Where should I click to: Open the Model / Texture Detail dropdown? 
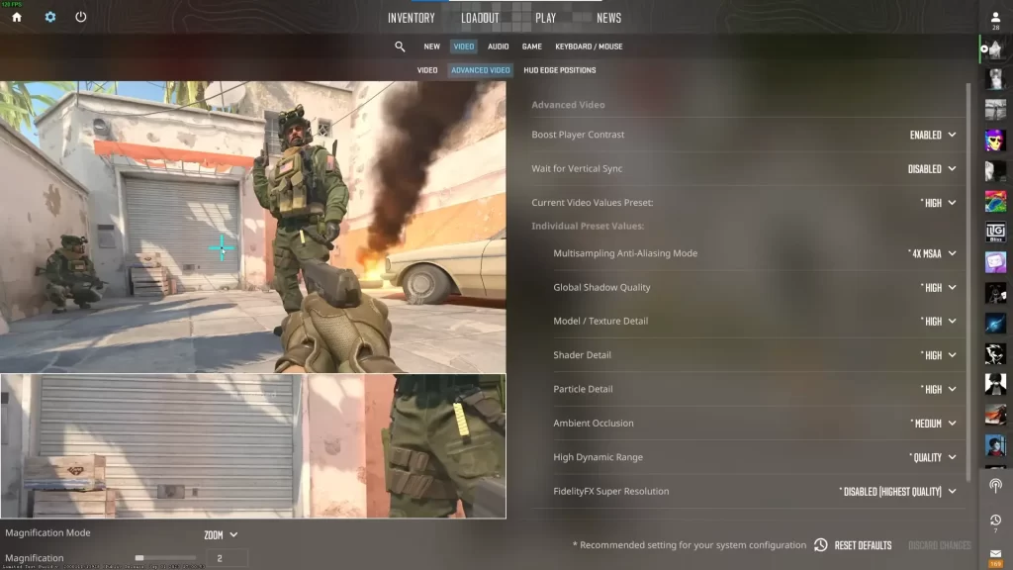coord(938,322)
